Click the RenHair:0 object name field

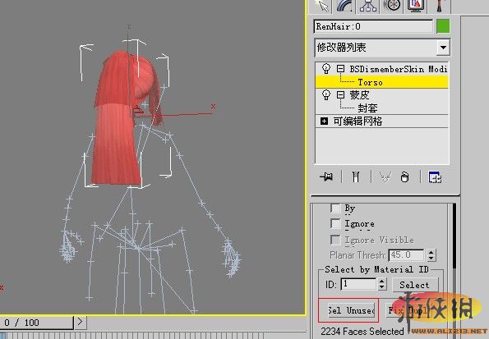pyautogui.click(x=373, y=26)
